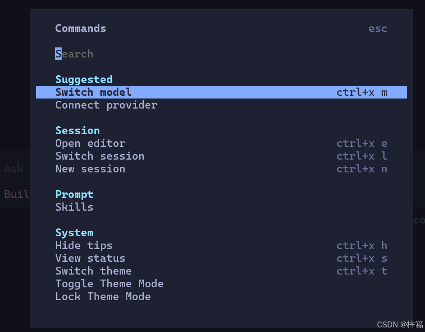Choose Connect provider from the Suggested list
425x332 pixels.
221,105
